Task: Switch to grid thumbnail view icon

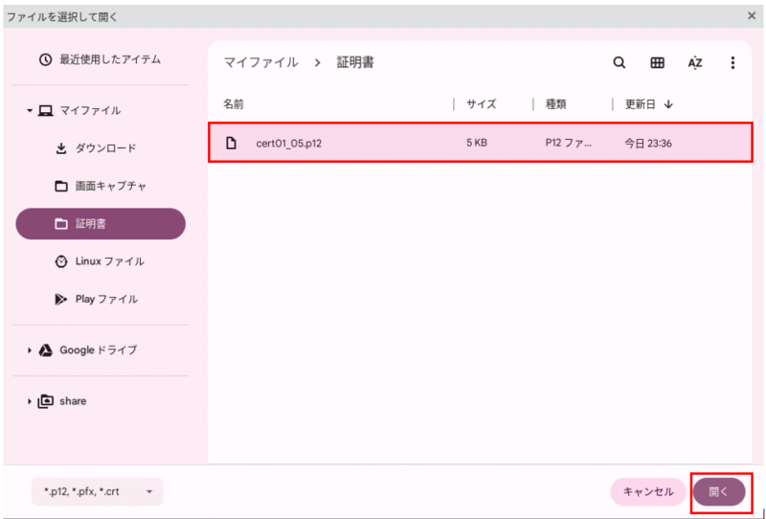Action: [x=657, y=63]
